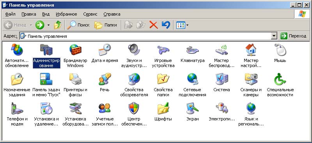Open Свойства обозревателя icon

[134, 79]
